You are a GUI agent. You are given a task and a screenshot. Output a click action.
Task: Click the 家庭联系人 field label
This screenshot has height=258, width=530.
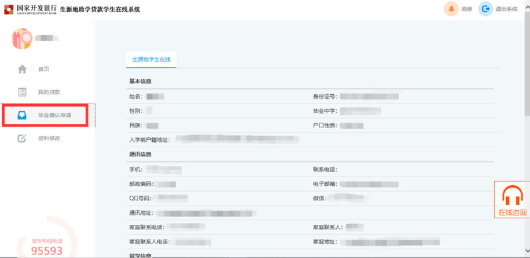pyautogui.click(x=328, y=227)
